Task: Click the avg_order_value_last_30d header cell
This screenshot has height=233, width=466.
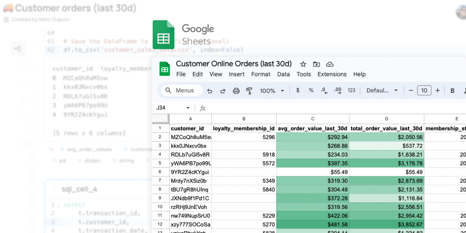Action: 313,128
